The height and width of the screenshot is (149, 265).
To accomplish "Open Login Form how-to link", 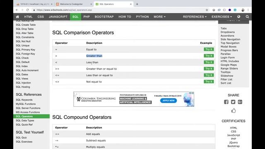I will 227,58.
